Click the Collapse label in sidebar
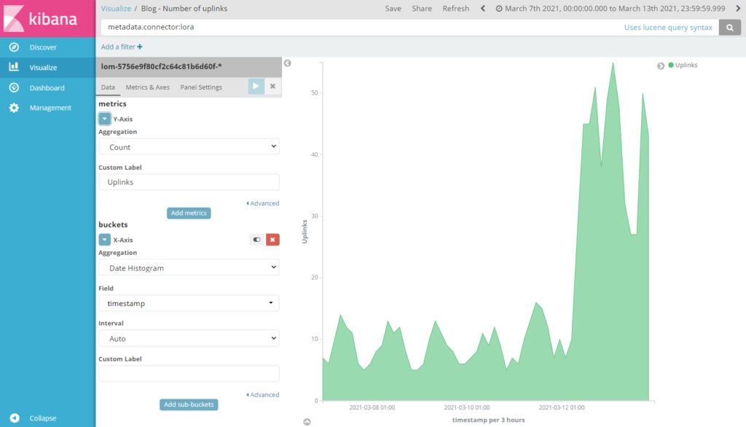 point(43,418)
